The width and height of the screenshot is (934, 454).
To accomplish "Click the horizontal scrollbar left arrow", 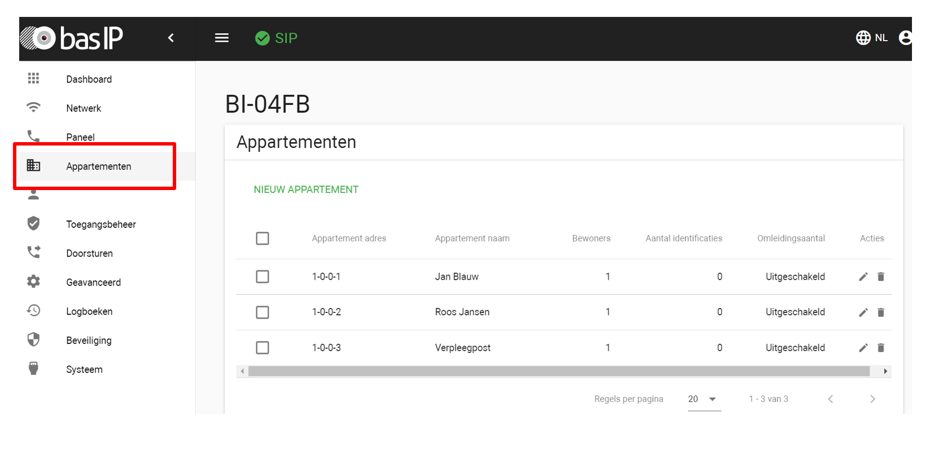I will pyautogui.click(x=242, y=371).
